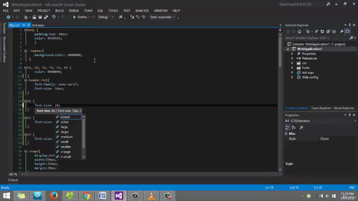Image resolution: width=358 pixels, height=201 pixels.
Task: Click Sync with Active Document icon
Action: pos(316,31)
